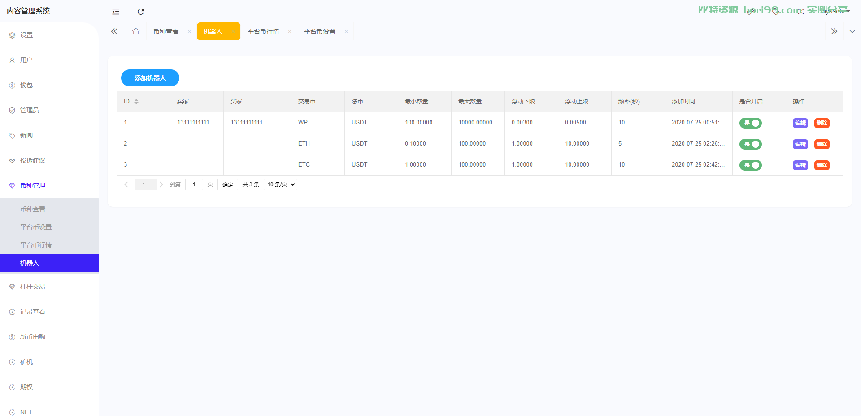Image resolution: width=861 pixels, height=416 pixels.
Task: Select 机器人 in the sidebar submenu
Action: coord(49,263)
